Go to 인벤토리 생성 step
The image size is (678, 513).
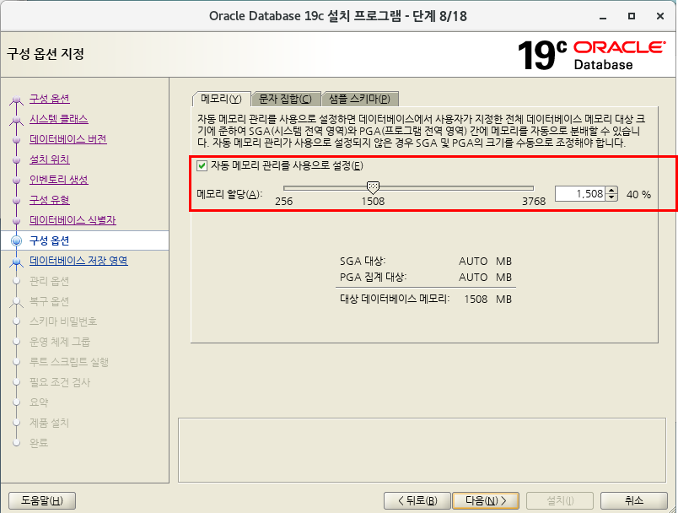pyautogui.click(x=59, y=180)
